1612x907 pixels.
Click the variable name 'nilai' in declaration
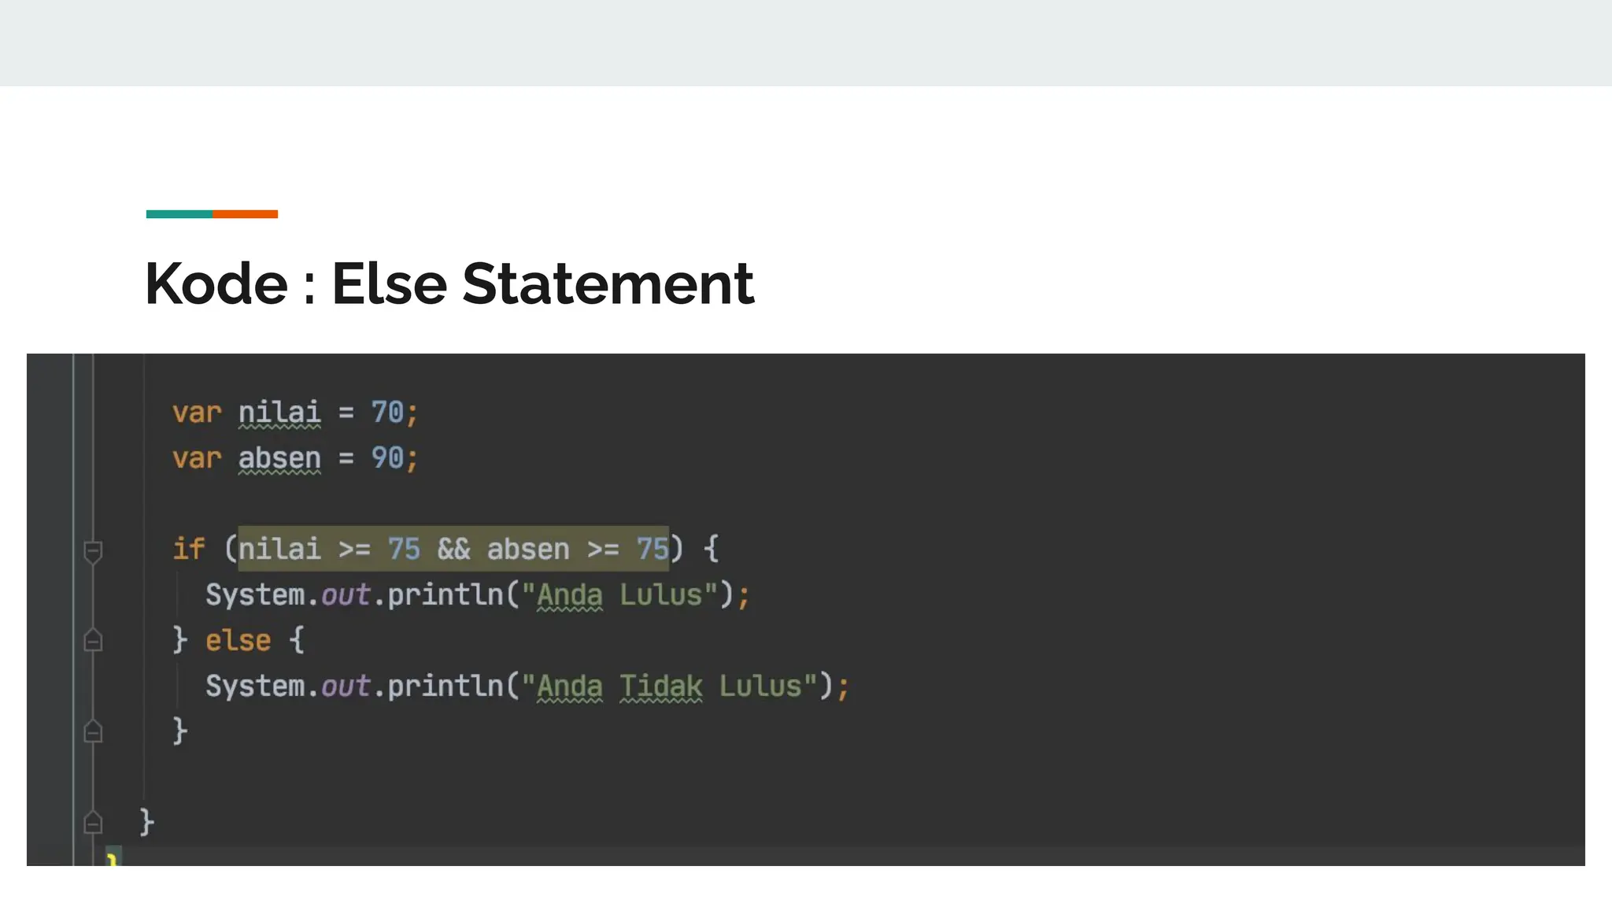click(x=279, y=413)
